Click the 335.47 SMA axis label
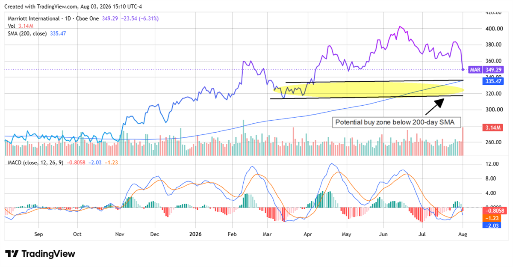The width and height of the screenshot is (513, 267). [492, 81]
